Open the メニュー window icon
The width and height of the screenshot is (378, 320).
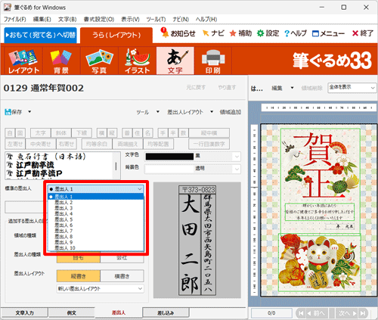(315, 33)
